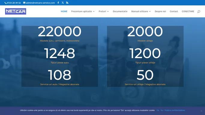Open the Documentatie page
205x115 pixels.
point(120,11)
